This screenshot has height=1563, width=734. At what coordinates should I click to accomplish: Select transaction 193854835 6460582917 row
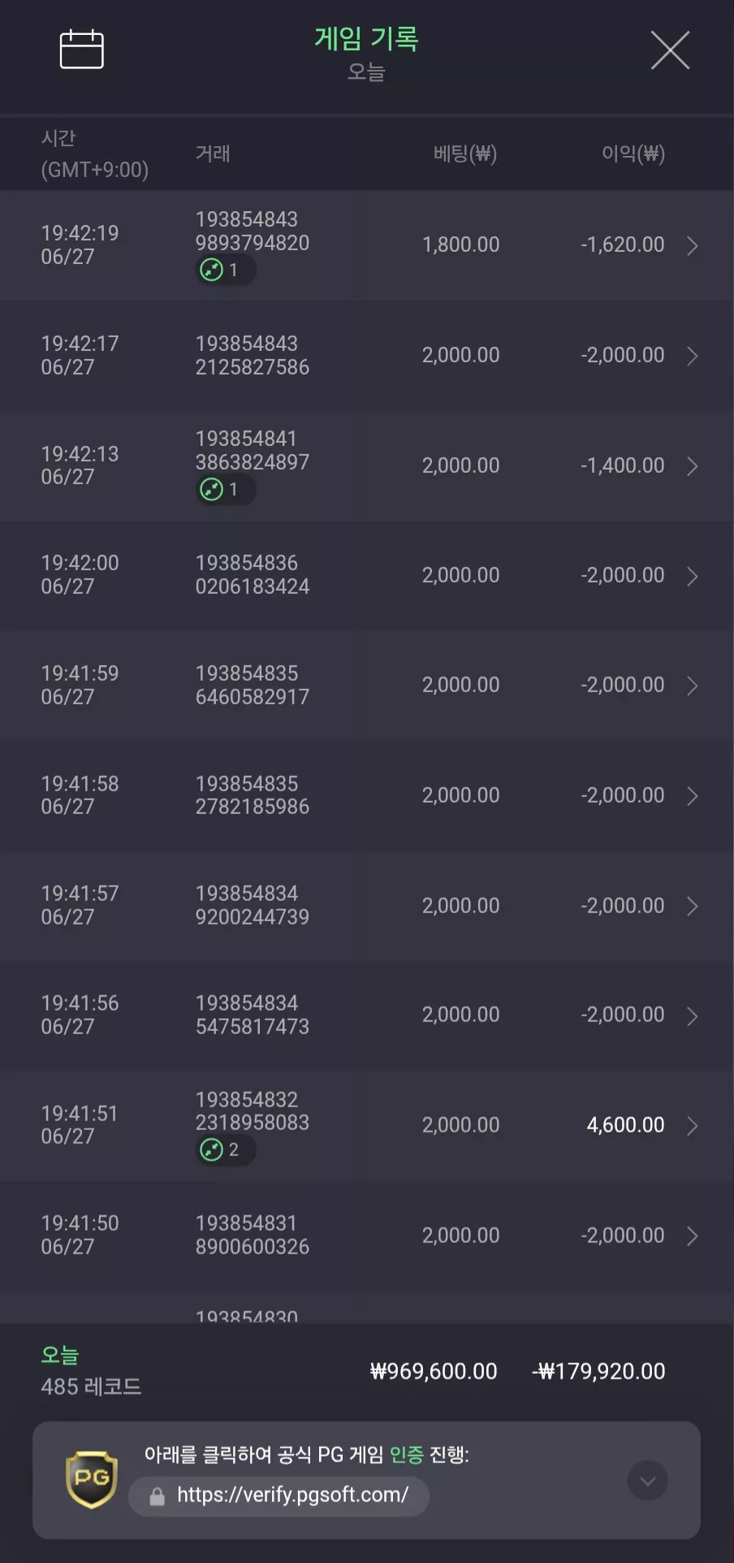(367, 686)
